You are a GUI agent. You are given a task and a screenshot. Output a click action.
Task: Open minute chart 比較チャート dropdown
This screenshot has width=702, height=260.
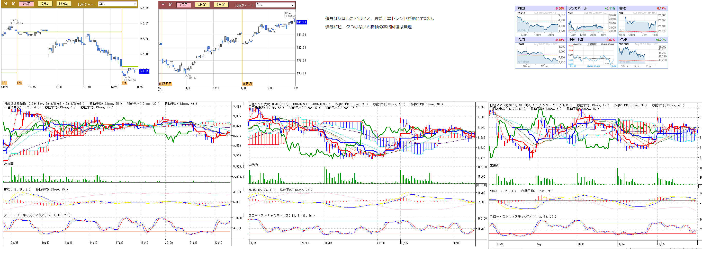pos(118,4)
